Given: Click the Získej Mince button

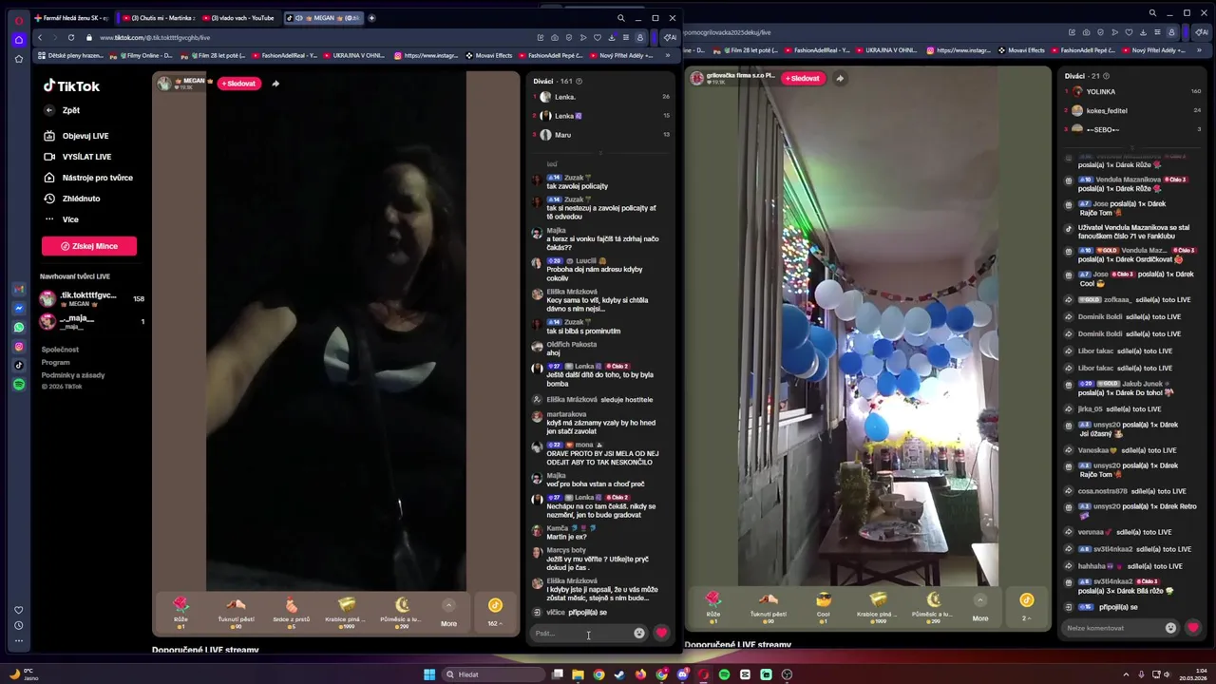Looking at the screenshot, I should tap(89, 246).
